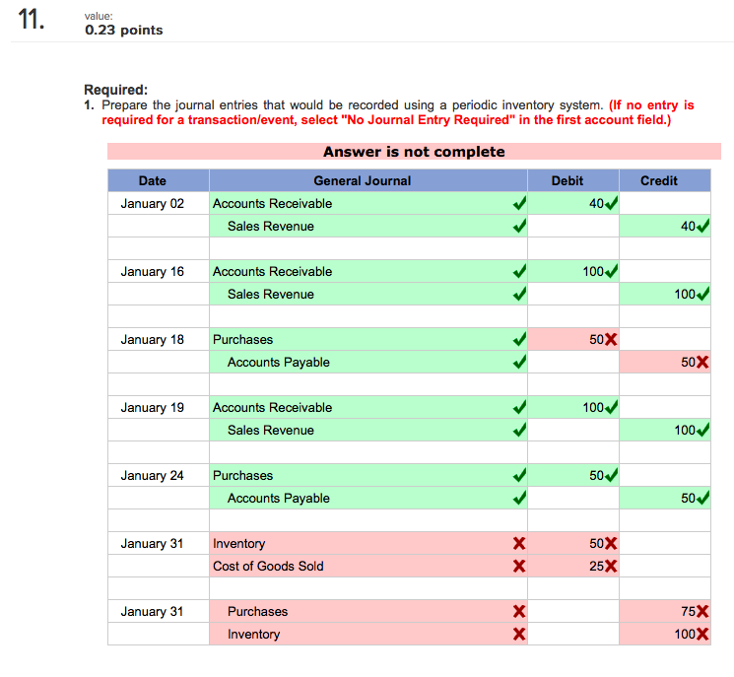Image resolution: width=734 pixels, height=677 pixels.
Task: Select the January 31 Cost of Goods Sold field
Action: coord(367,566)
